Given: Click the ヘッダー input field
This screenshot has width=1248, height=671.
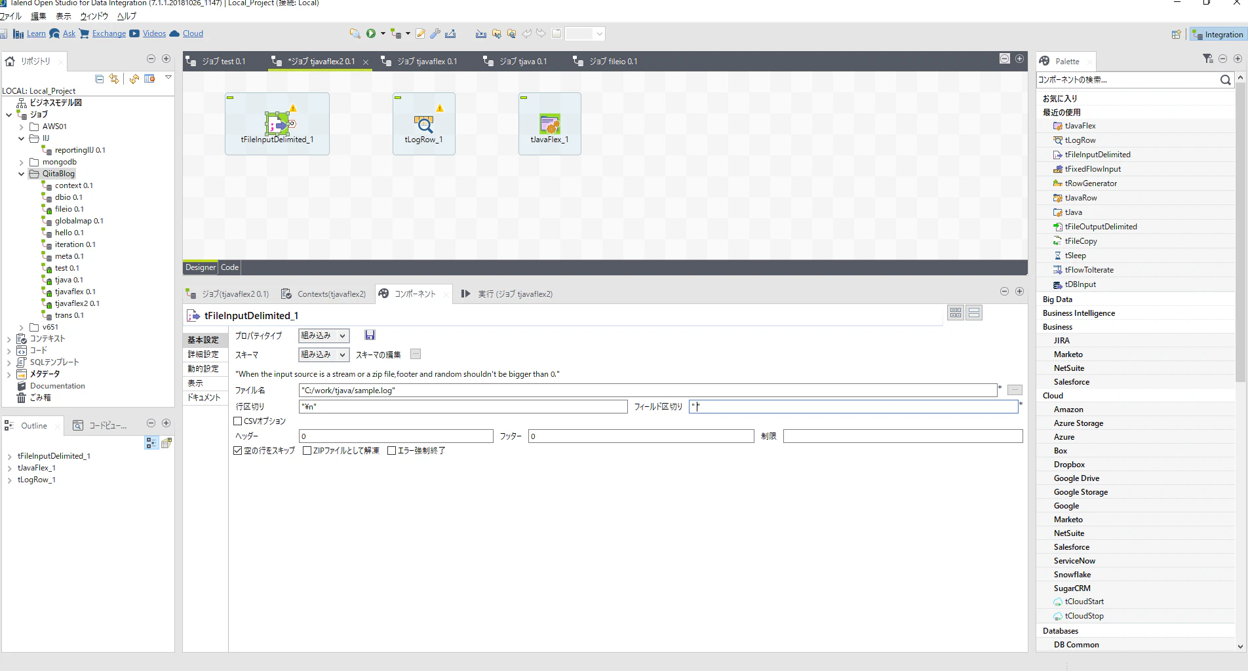Looking at the screenshot, I should (x=396, y=436).
